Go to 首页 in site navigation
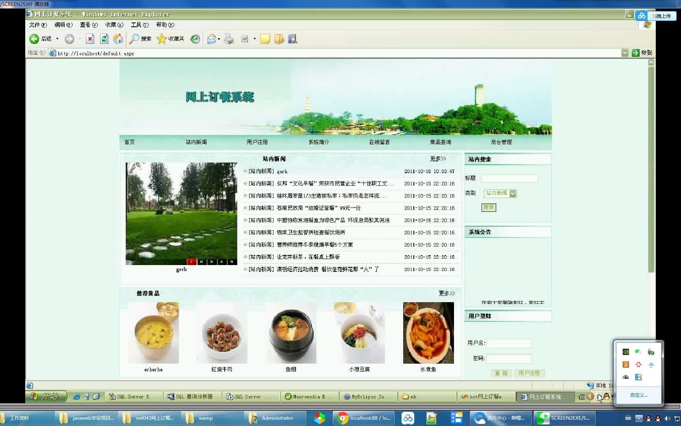Viewport: 681px width, 426px height. 129,142
